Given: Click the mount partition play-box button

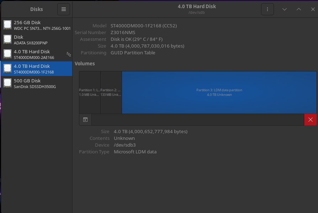Looking at the screenshot, I should (85, 120).
